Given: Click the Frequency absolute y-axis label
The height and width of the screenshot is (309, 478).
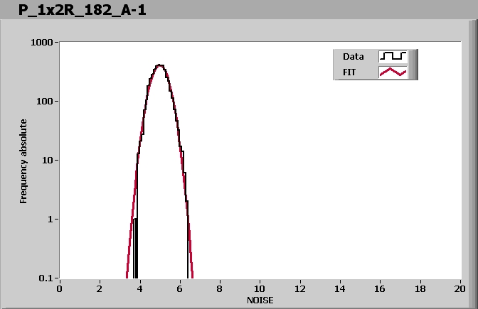Looking at the screenshot, I should pyautogui.click(x=23, y=161).
